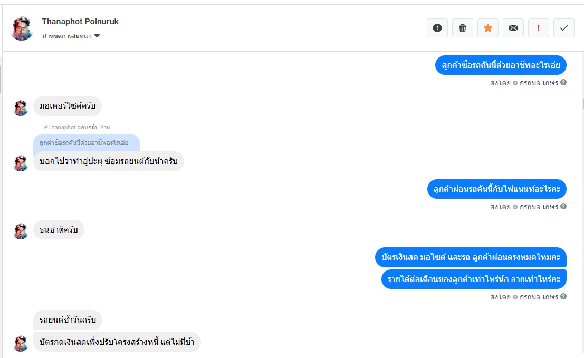This screenshot has height=358, width=584.
Task: Click help icon beside second ส่งโดย label
Action: 563,207
